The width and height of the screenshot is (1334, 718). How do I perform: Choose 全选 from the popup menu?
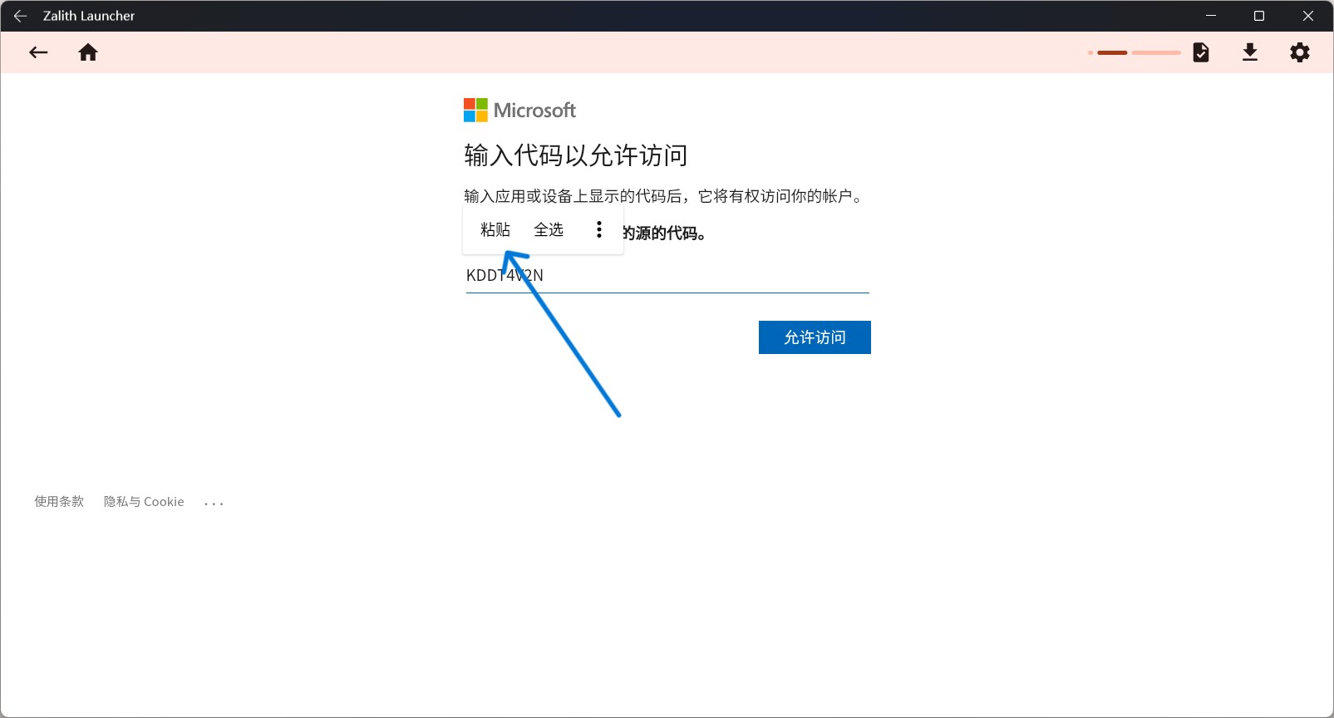point(549,229)
